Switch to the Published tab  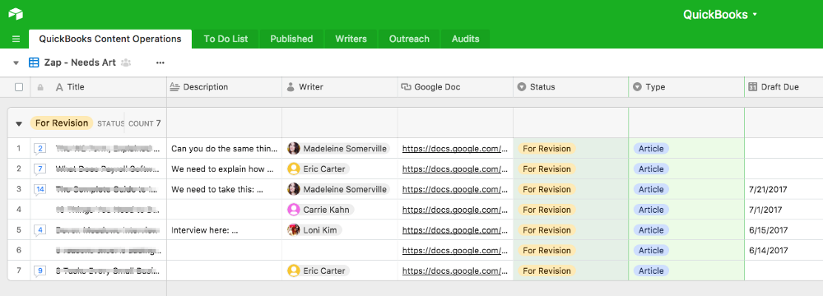[x=291, y=39]
